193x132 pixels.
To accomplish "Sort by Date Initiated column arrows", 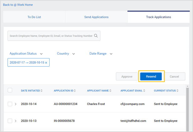I will click(x=41, y=91).
